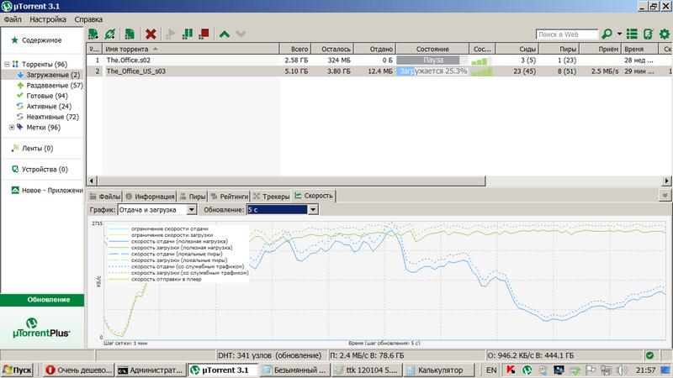Click the red Stop torrent icon
Screen dimensions: 673x378
pos(204,34)
